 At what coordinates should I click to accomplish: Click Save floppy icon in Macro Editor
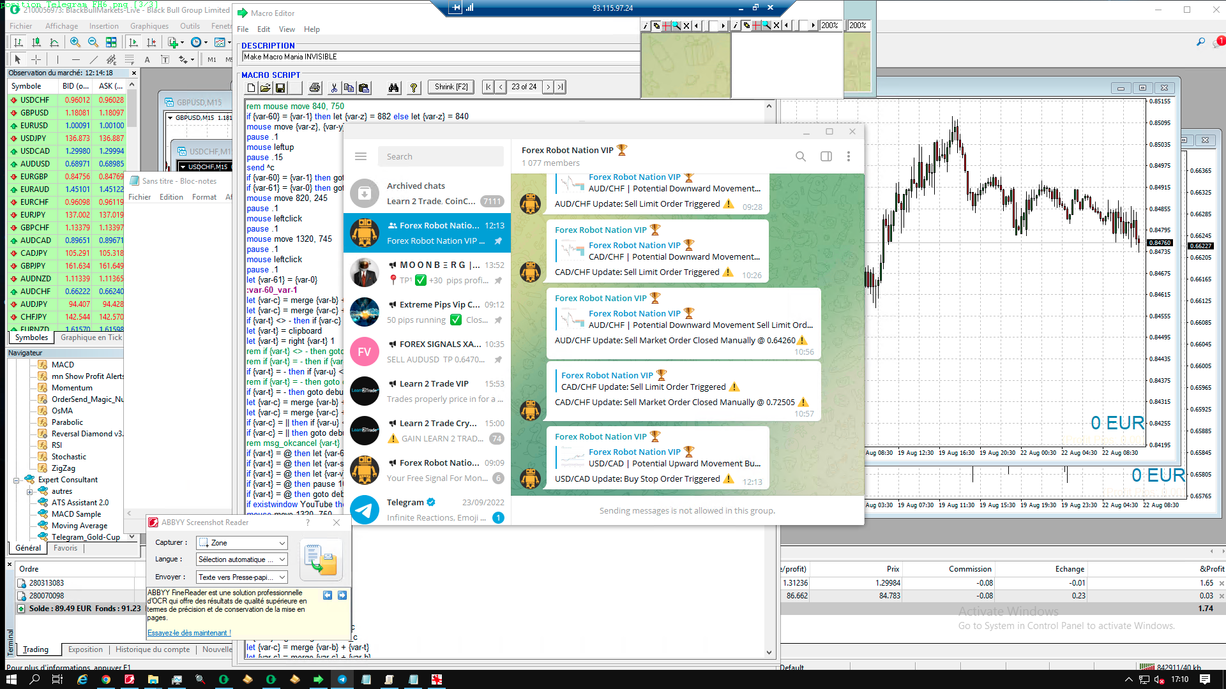pos(280,87)
